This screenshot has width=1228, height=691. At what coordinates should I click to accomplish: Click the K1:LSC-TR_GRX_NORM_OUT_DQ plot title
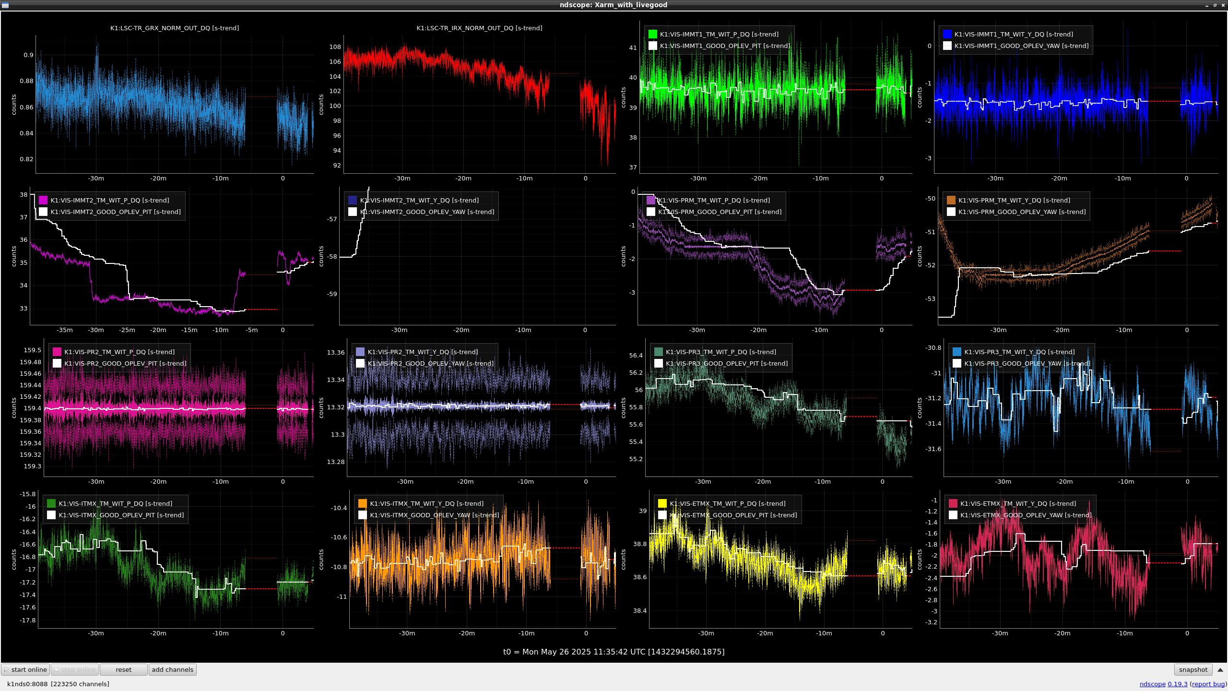click(x=175, y=28)
